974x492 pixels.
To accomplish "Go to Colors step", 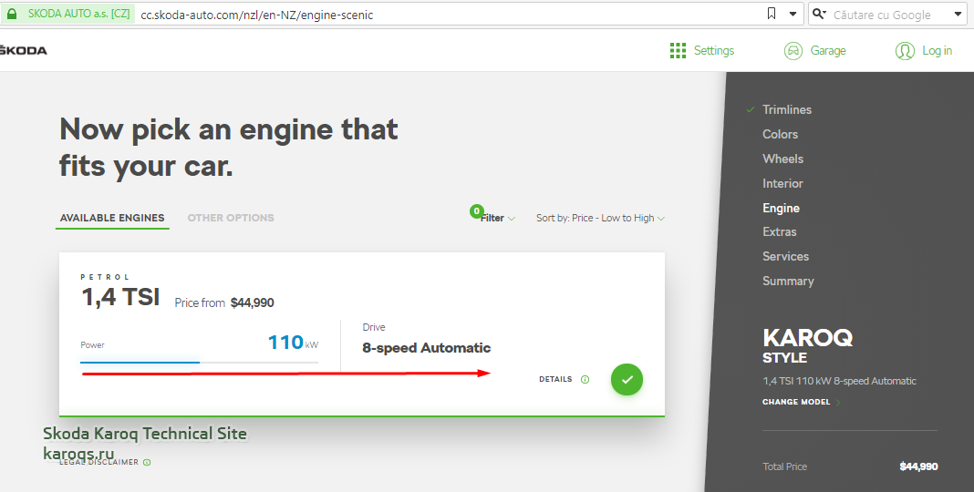I will click(x=780, y=134).
